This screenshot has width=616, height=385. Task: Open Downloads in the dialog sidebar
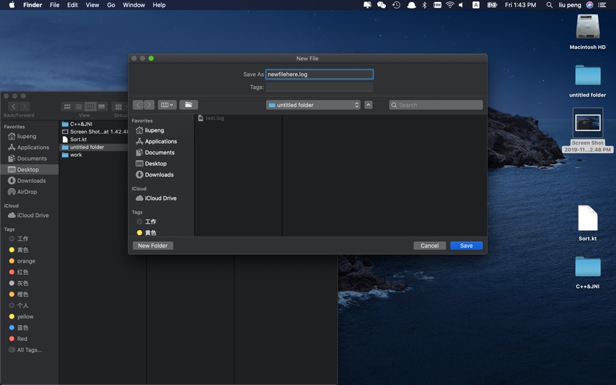pos(159,175)
